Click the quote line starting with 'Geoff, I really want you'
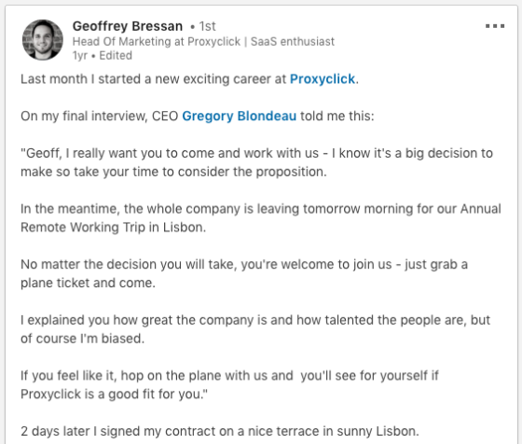Screen dimensions: 522x444 tap(256, 153)
